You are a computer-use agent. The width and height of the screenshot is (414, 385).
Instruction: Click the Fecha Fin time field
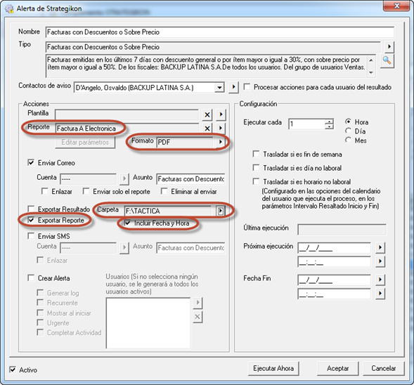click(334, 294)
